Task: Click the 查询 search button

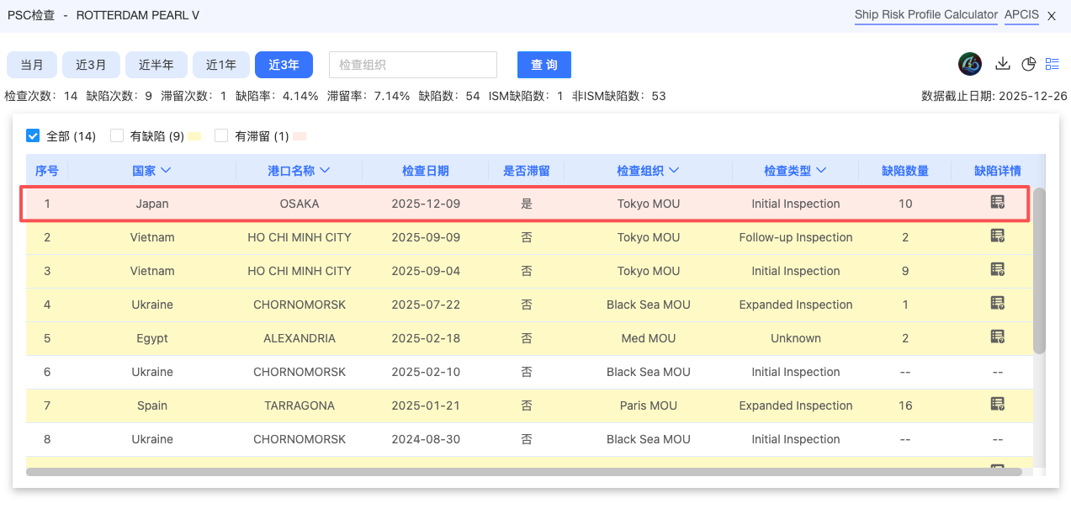Action: coord(543,65)
